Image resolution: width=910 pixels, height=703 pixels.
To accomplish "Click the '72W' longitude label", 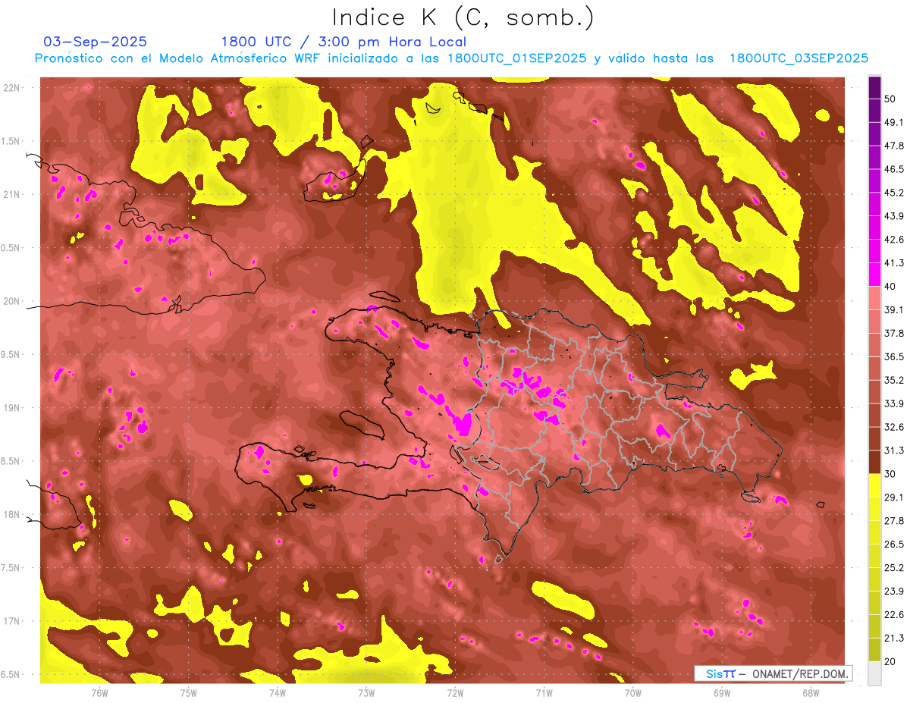I will 455,692.
